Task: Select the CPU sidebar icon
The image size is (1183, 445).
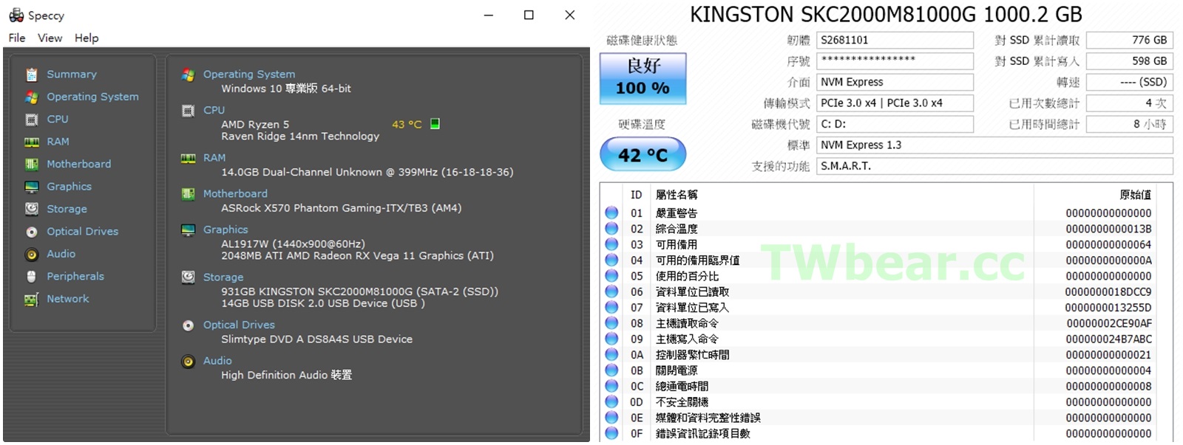Action: pos(31,120)
